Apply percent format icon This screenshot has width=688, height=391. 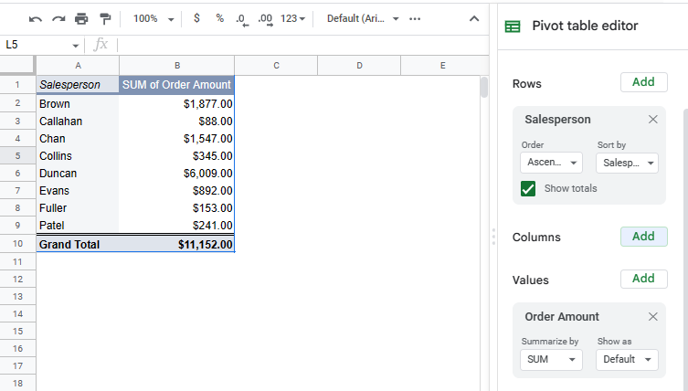point(219,18)
